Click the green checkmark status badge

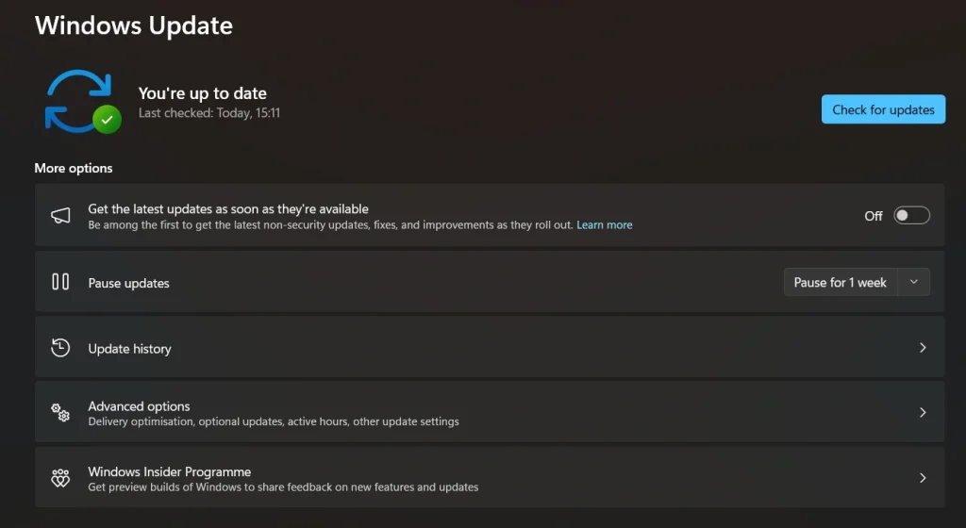(x=107, y=120)
